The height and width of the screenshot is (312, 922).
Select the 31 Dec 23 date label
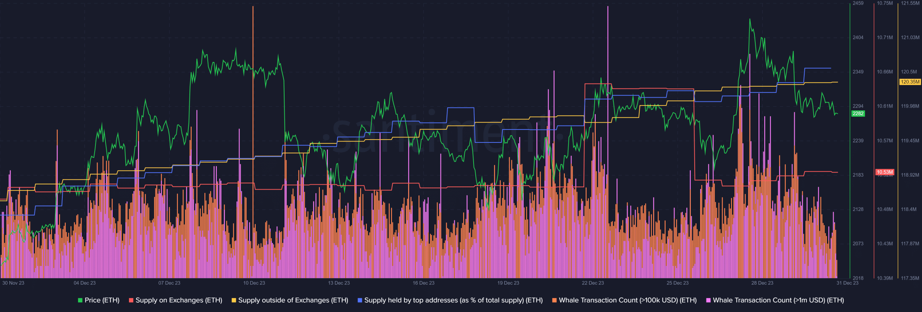click(847, 283)
